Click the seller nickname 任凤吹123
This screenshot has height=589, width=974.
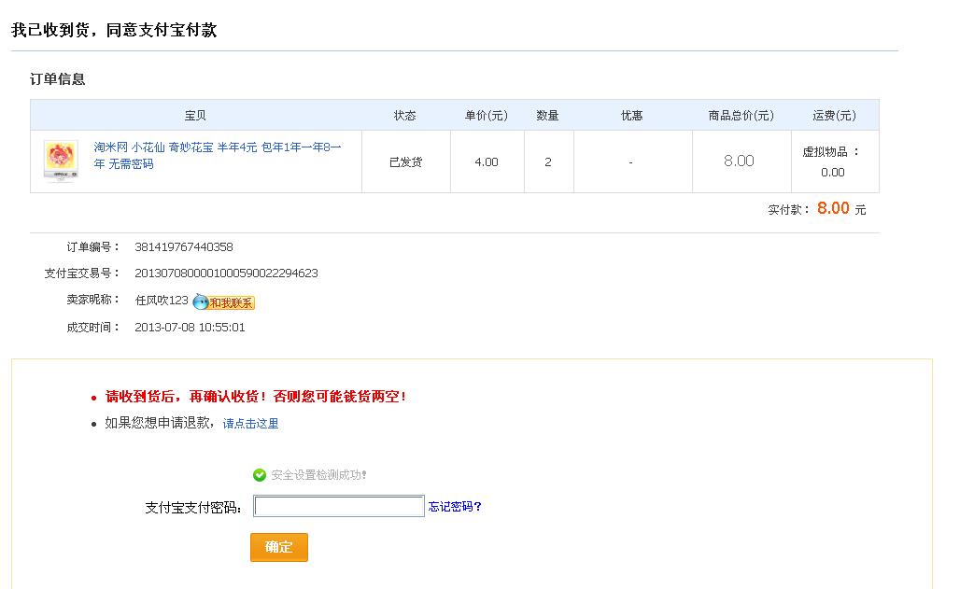[162, 301]
